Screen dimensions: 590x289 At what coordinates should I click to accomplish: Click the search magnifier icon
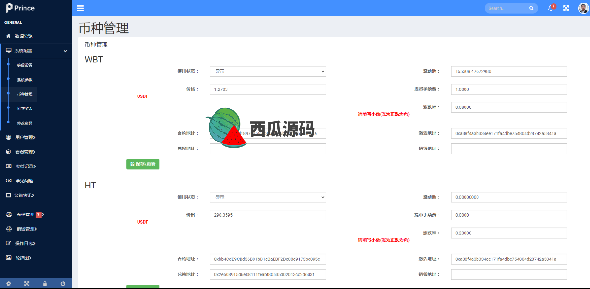tap(531, 8)
